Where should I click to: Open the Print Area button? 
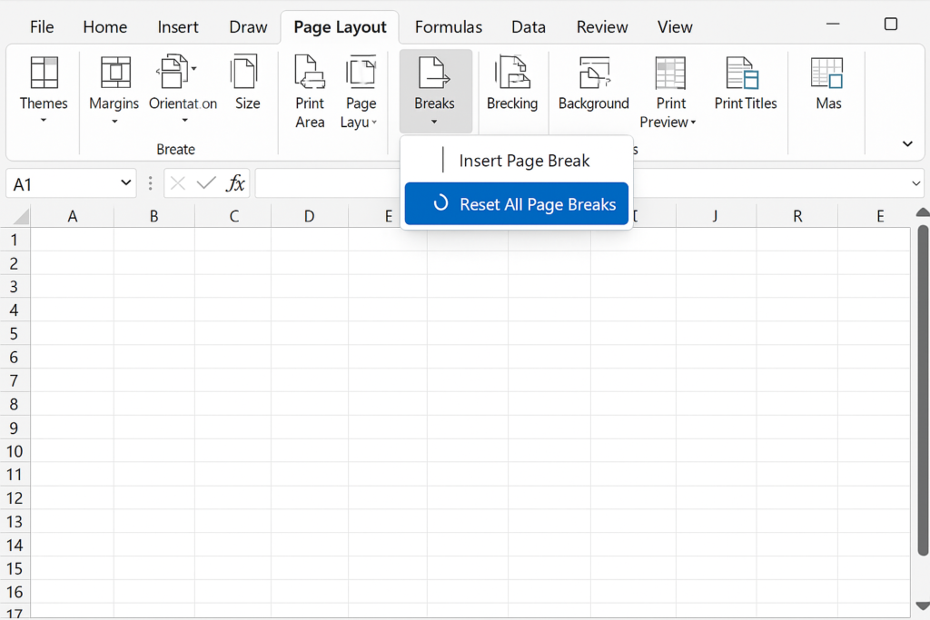pyautogui.click(x=310, y=92)
